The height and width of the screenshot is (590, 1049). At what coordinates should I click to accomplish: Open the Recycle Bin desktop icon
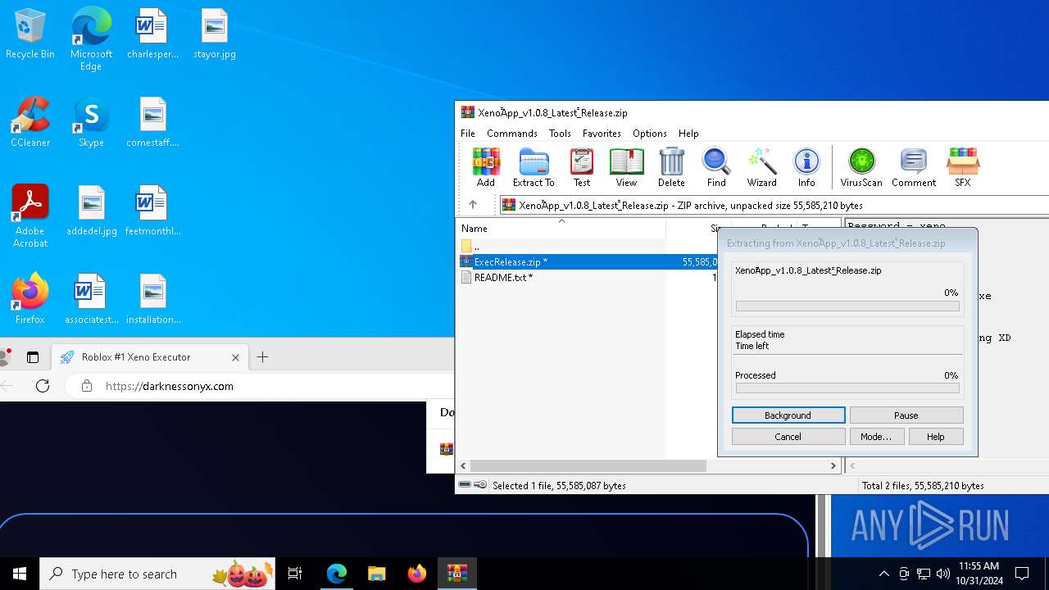pyautogui.click(x=30, y=34)
